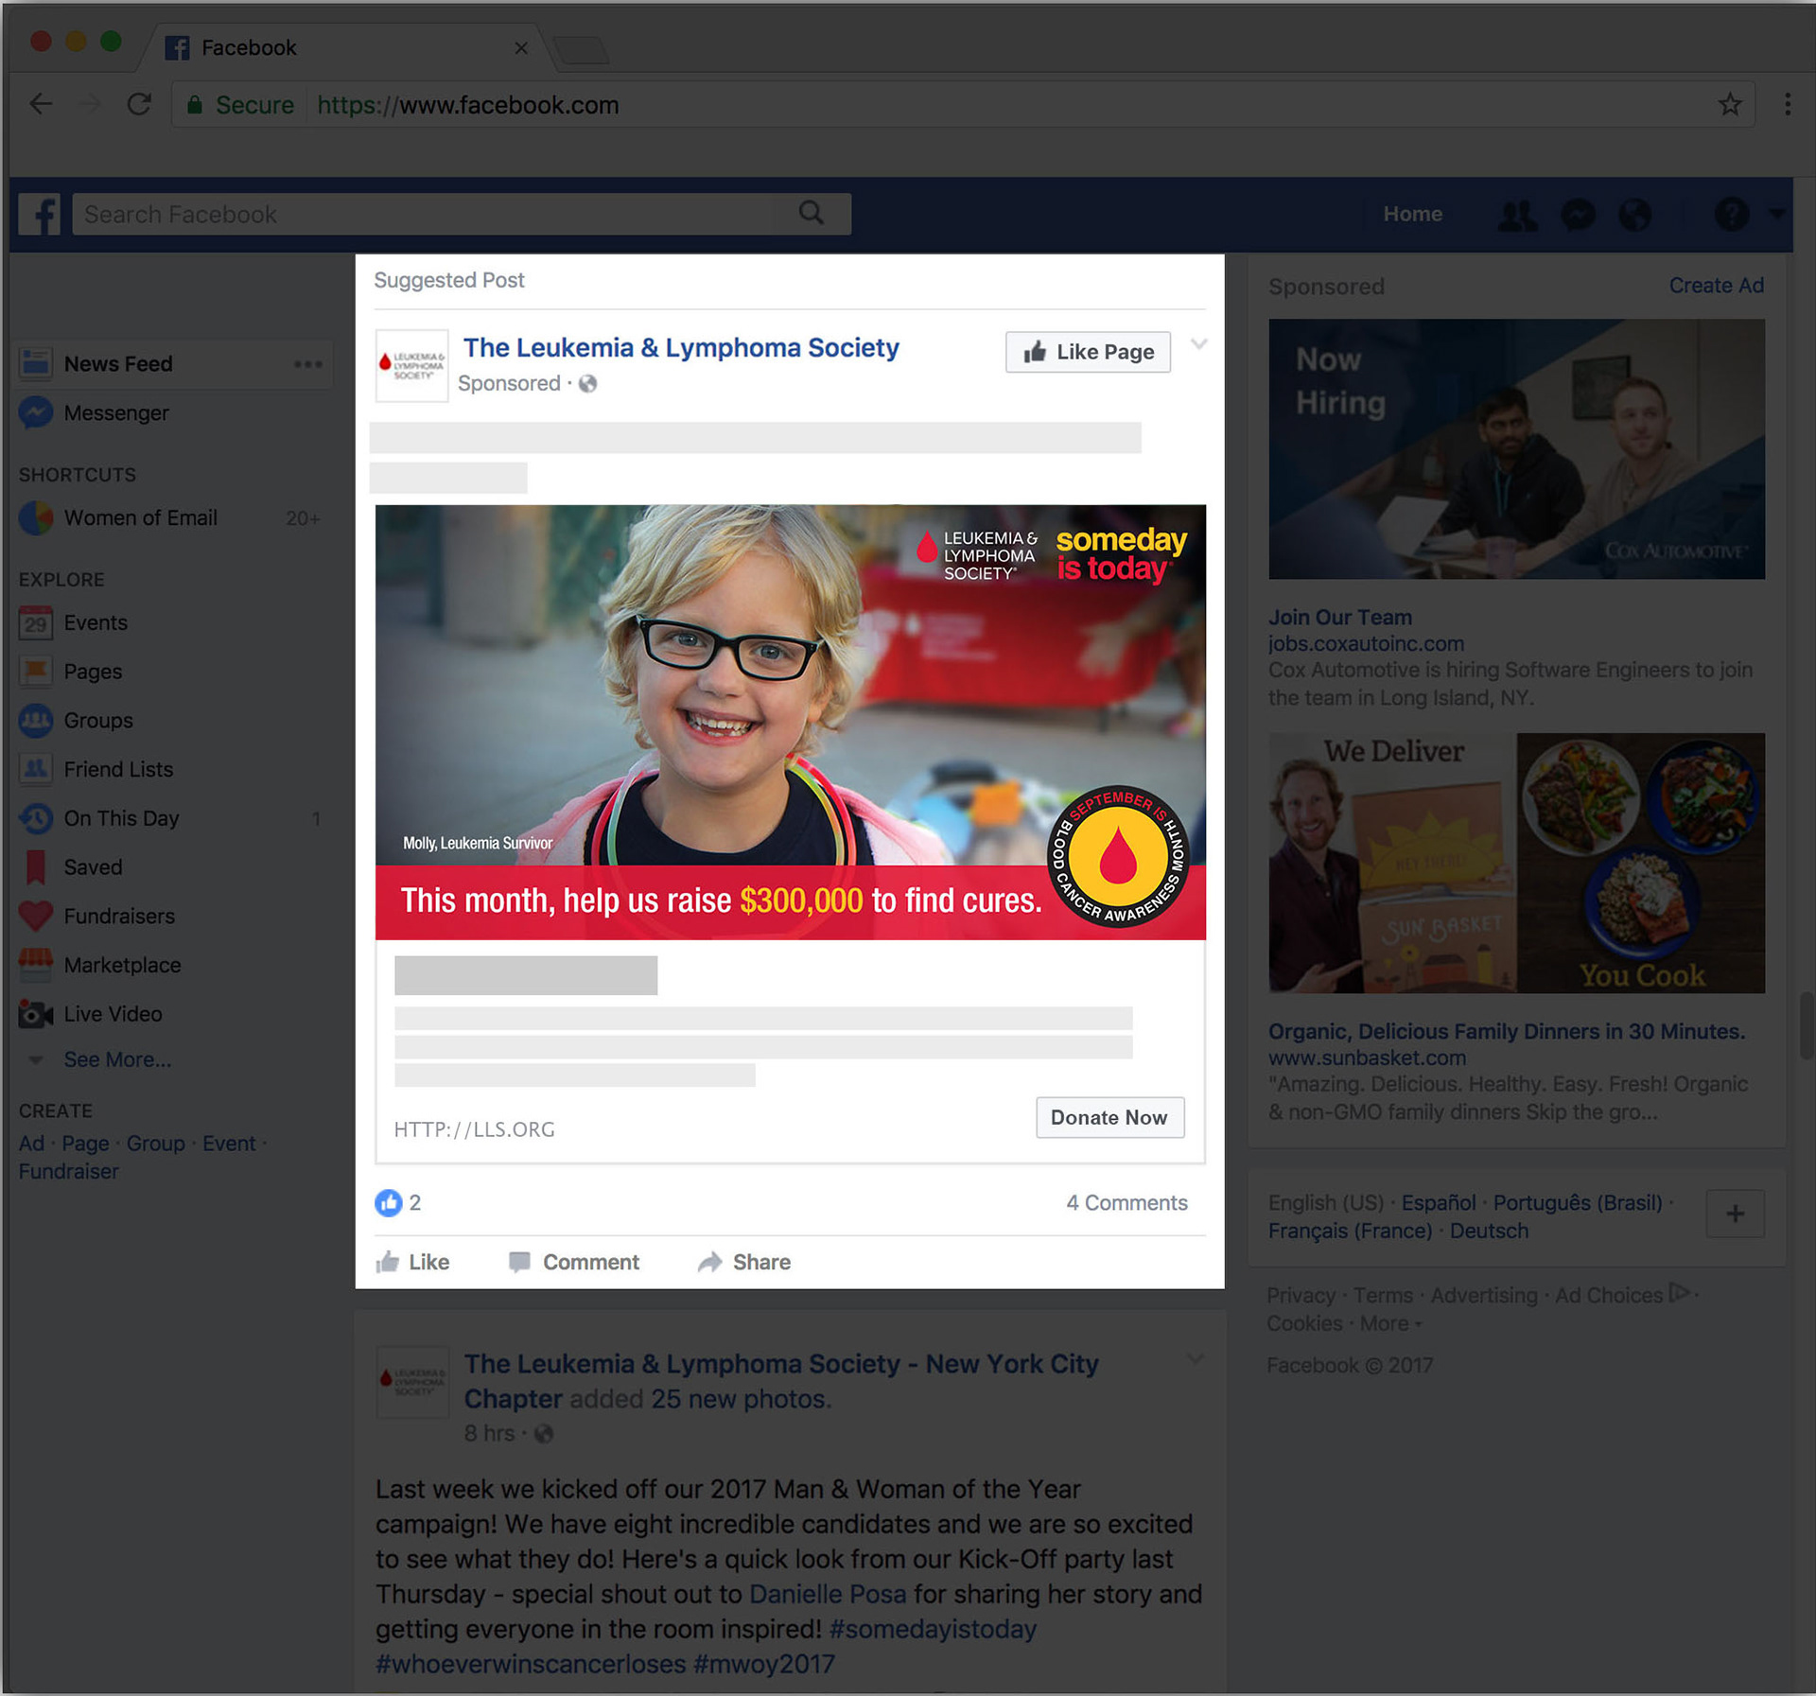
Task: Open the account menu dropdown arrow
Action: click(1776, 215)
